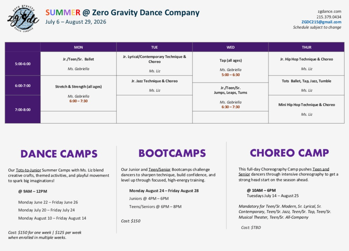The width and height of the screenshot is (349, 251).
Task: Select the Stretch & Strength class cell
Action: [78, 93]
